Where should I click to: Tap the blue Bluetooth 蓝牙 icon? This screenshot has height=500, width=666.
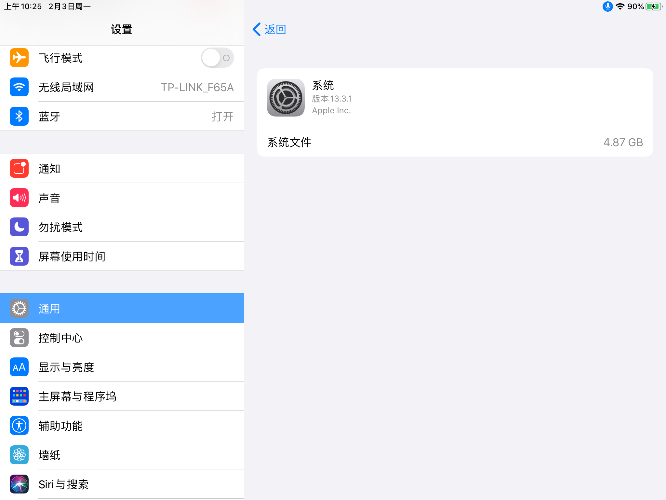[x=19, y=117]
